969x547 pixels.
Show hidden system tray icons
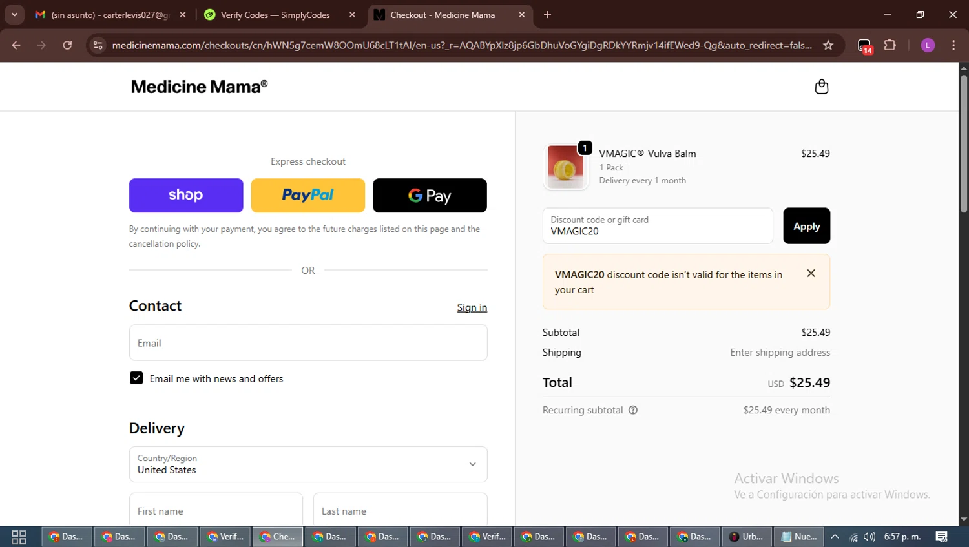pos(835,537)
